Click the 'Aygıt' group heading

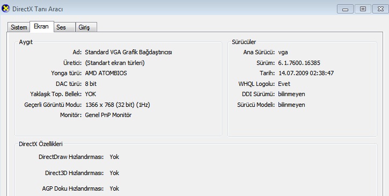click(x=26, y=42)
